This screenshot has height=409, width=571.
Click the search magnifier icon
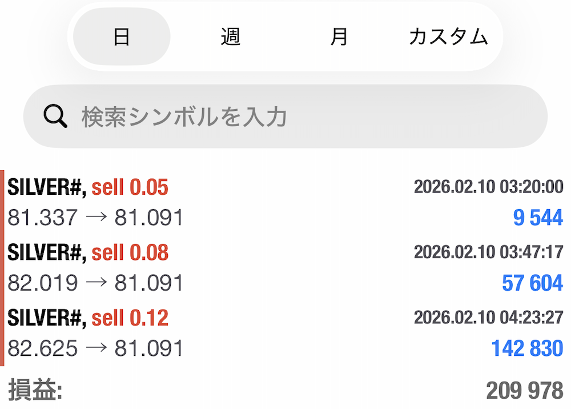pos(56,117)
